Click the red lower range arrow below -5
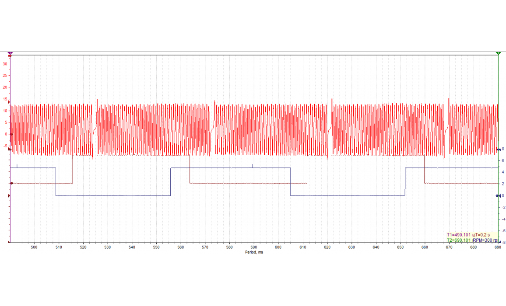 (9, 149)
